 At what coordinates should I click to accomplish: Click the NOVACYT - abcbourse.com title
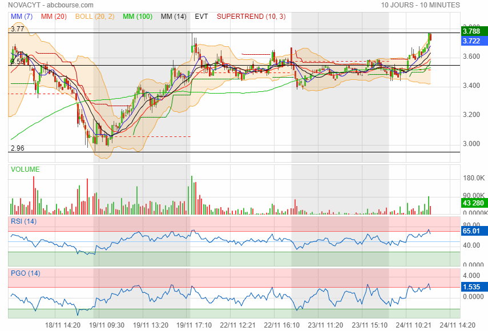pyautogui.click(x=51, y=5)
